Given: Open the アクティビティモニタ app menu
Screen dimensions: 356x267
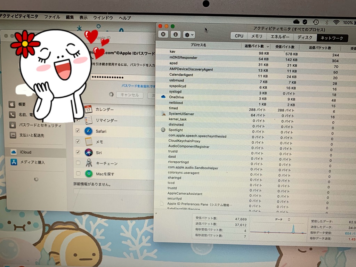Looking at the screenshot, I should pyautogui.click(x=19, y=16).
